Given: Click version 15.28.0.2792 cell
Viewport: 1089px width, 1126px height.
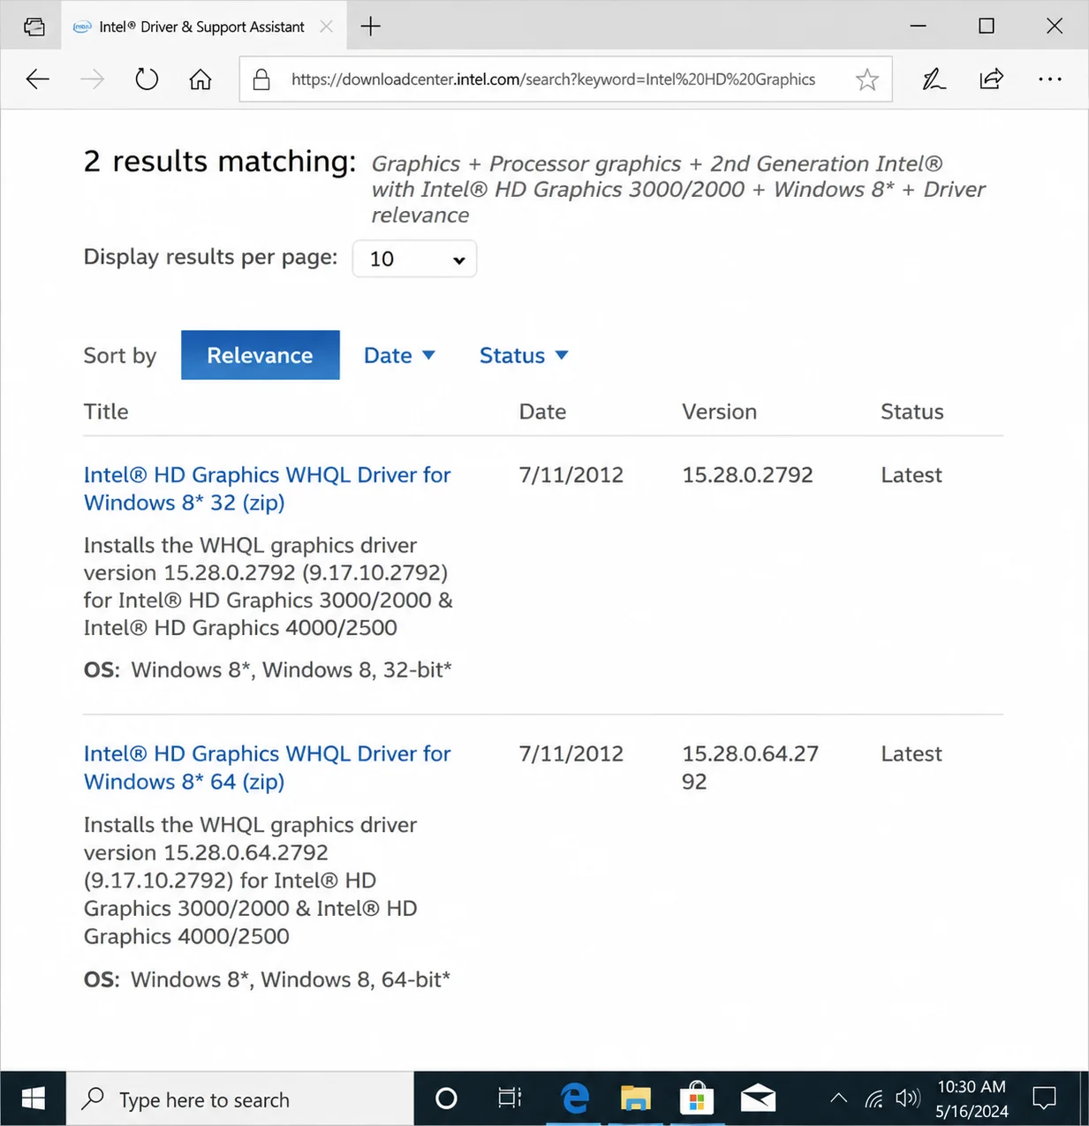Looking at the screenshot, I should (x=747, y=475).
